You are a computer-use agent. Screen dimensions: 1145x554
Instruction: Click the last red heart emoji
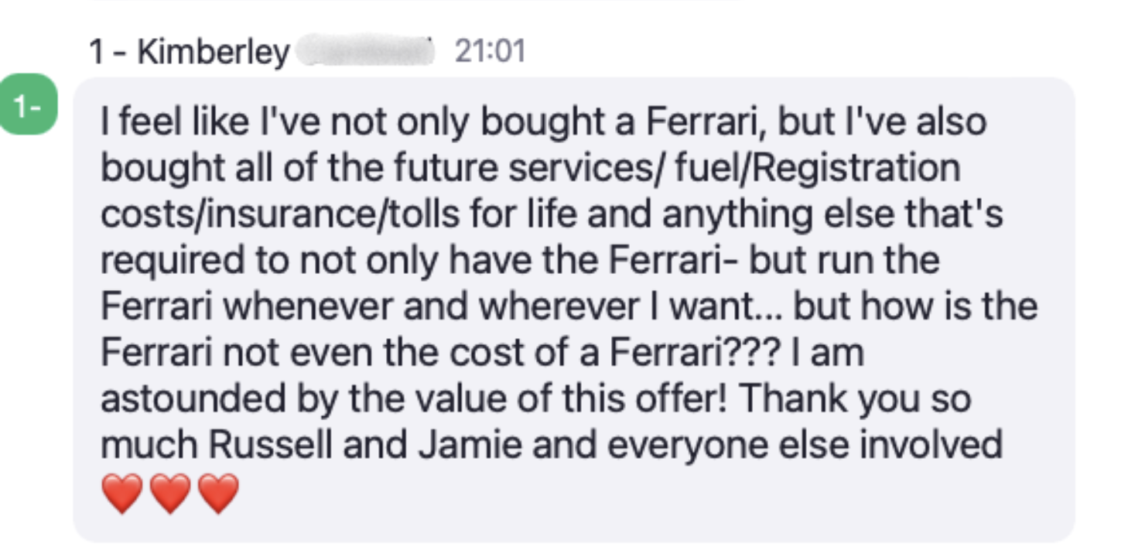point(219,493)
